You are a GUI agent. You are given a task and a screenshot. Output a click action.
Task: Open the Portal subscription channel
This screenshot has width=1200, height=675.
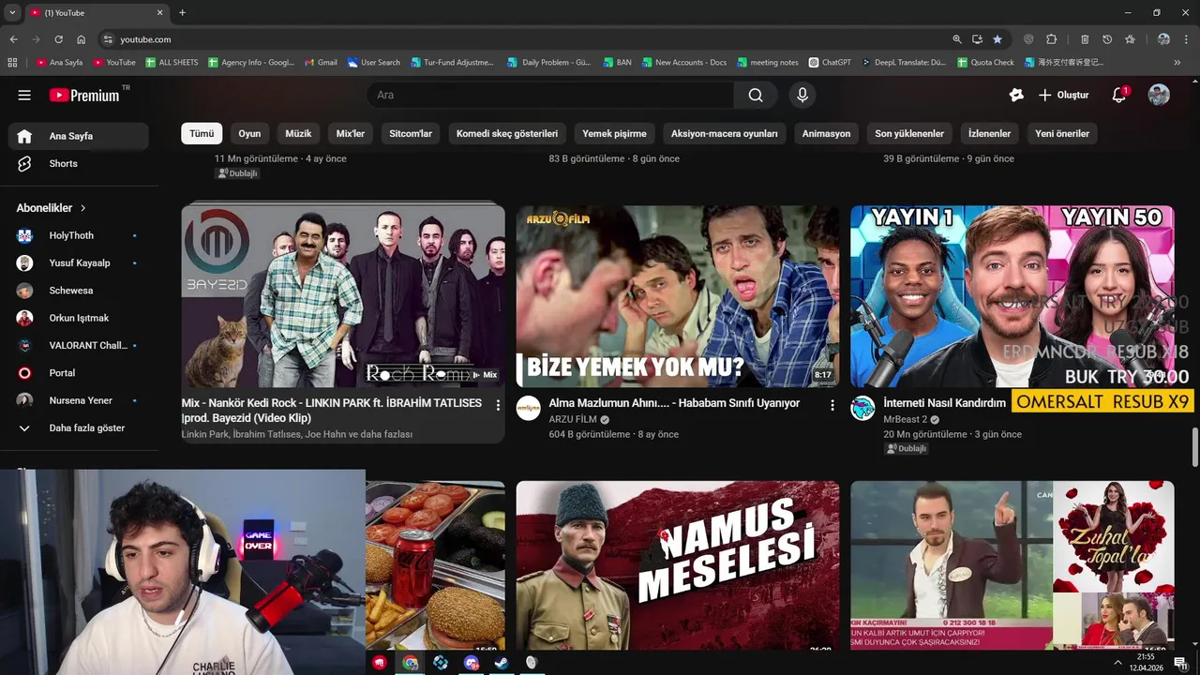click(x=79, y=373)
